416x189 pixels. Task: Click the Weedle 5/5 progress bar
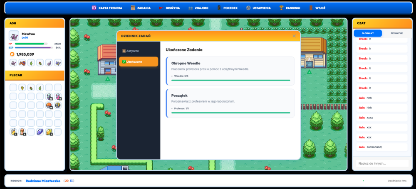(x=230, y=80)
